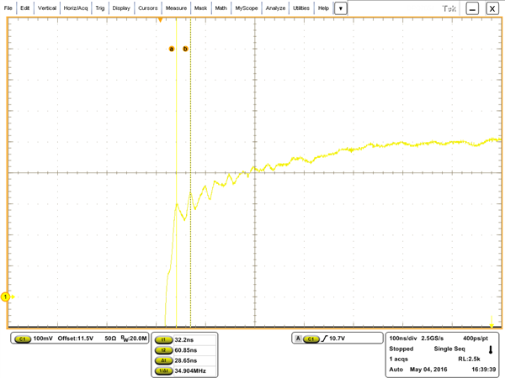Click the 28.65ns delta readout
Viewport: 505px width, 378px height.
[186, 360]
